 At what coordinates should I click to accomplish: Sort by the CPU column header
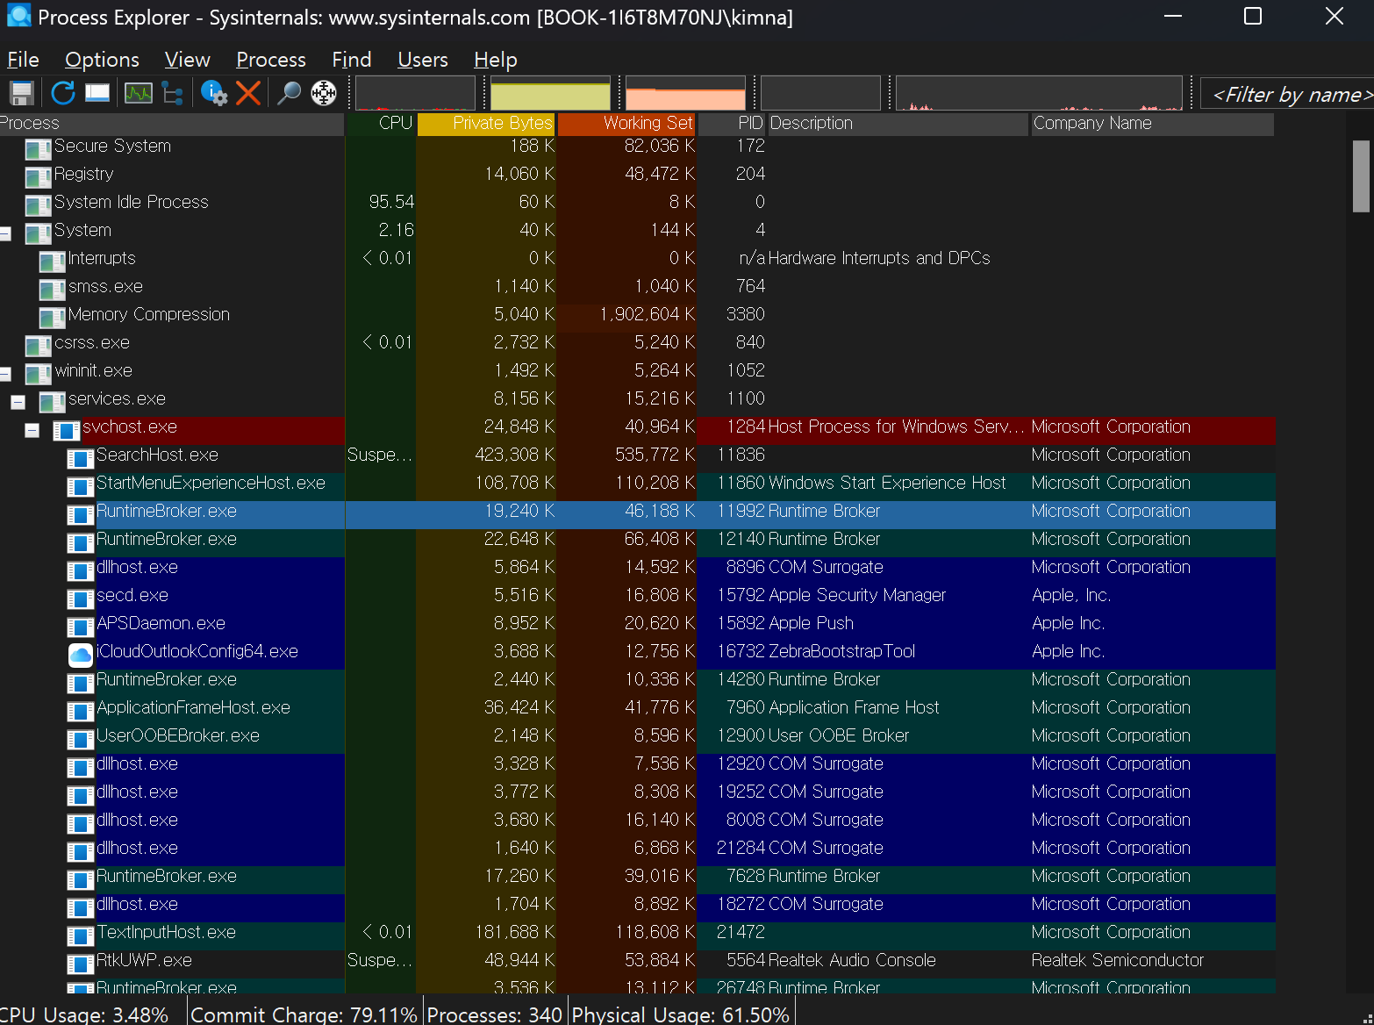(x=382, y=124)
